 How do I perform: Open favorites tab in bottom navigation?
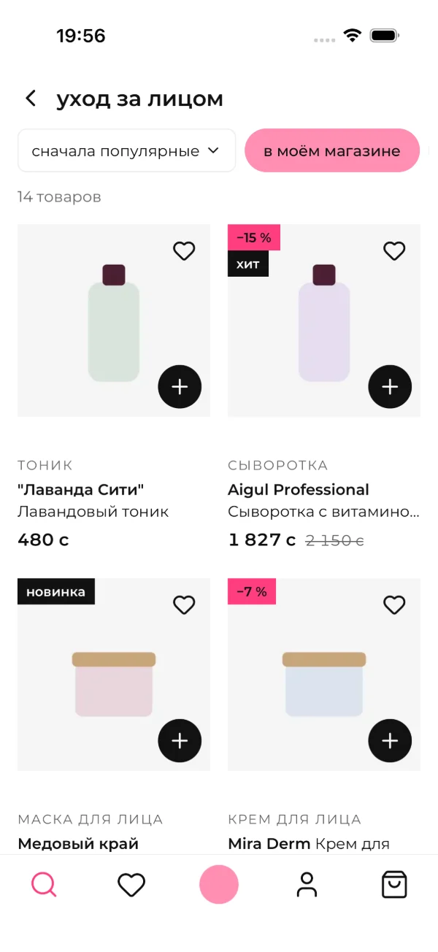coord(131,885)
